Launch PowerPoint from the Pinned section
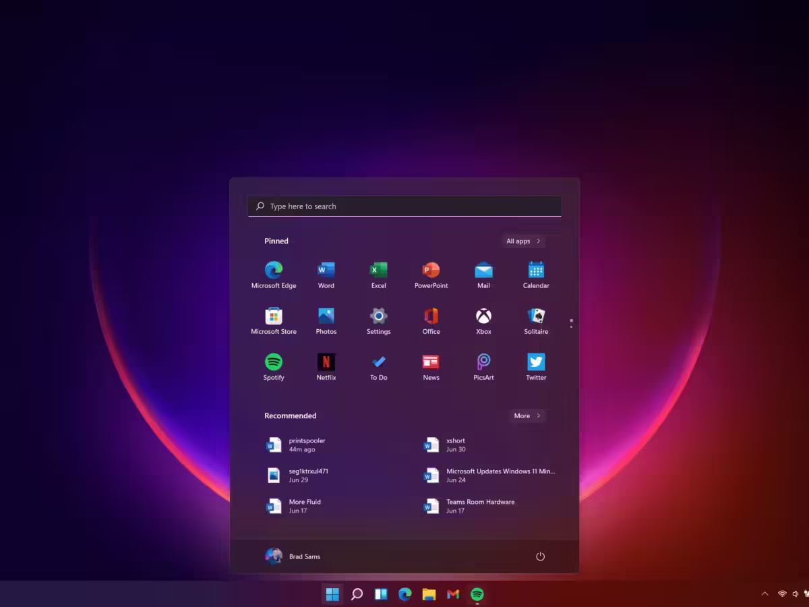 [x=431, y=275]
